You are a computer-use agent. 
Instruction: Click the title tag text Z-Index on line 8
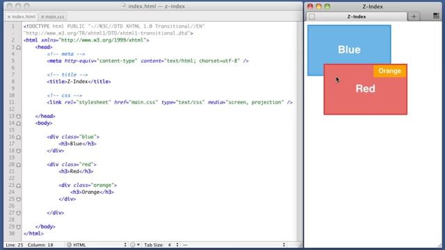[x=77, y=82]
